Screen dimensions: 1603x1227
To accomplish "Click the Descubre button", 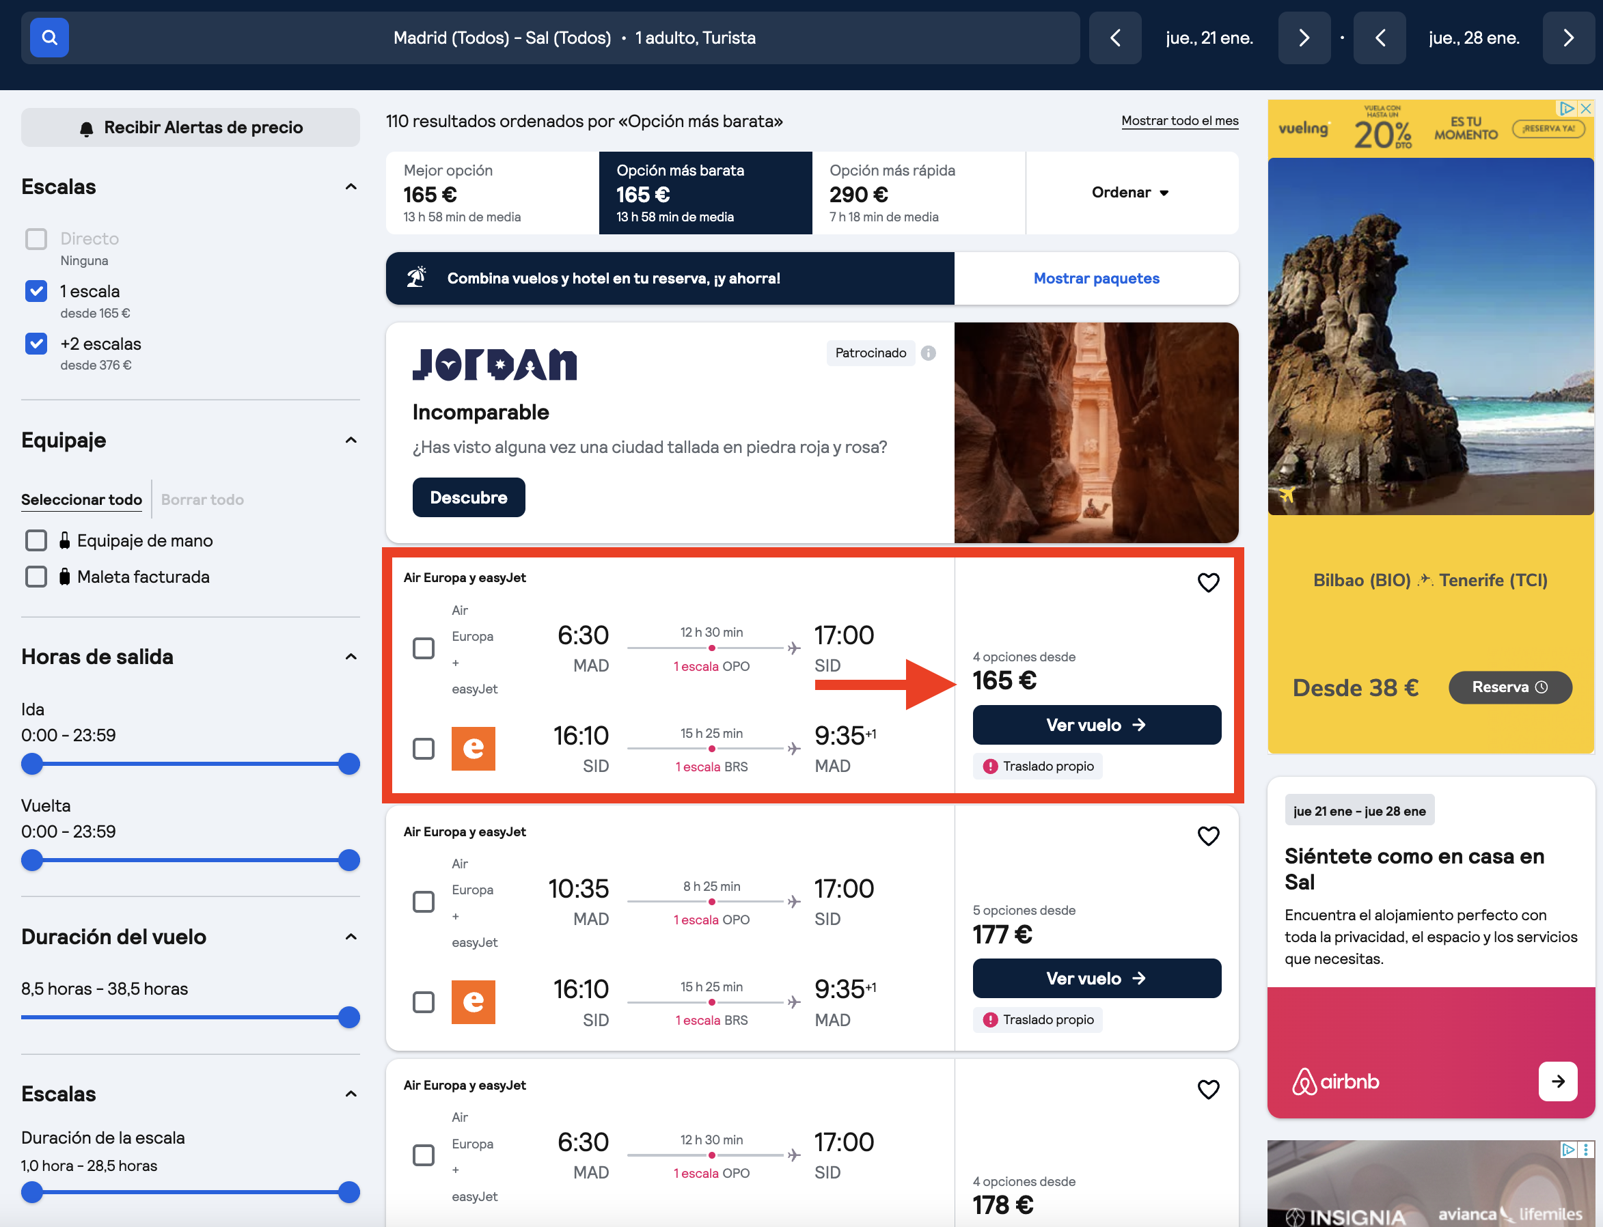I will point(469,497).
